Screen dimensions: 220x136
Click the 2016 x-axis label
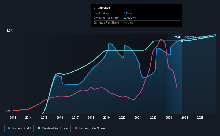click(x=60, y=118)
